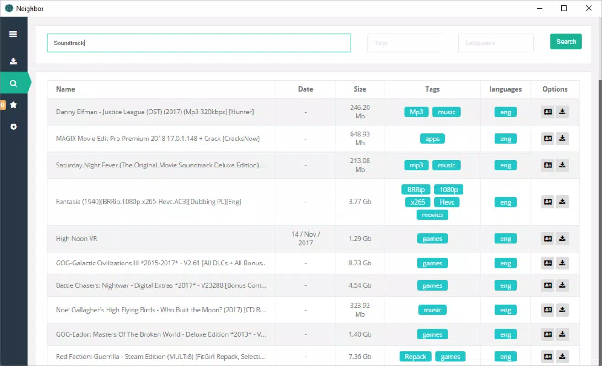This screenshot has height=366, width=602.
Task: Download High Noon VR
Action: click(562, 238)
